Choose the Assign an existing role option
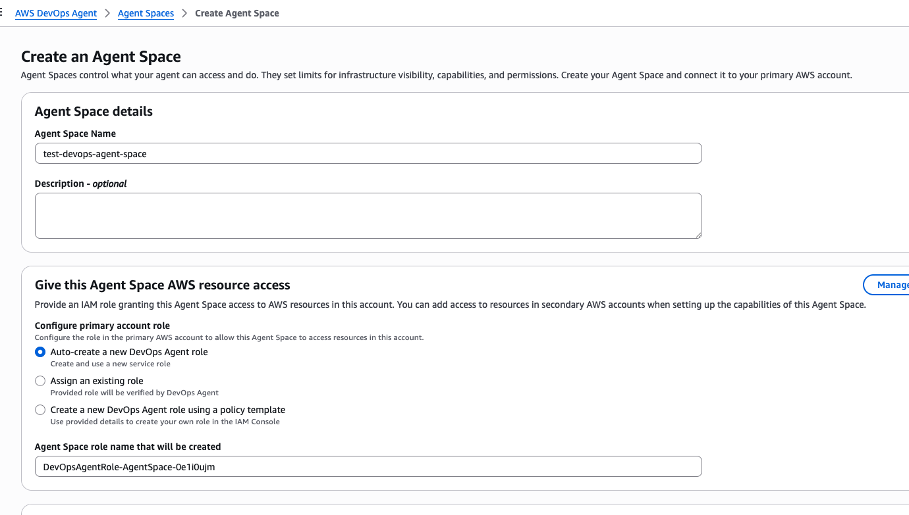This screenshot has height=515, width=909. click(x=40, y=381)
